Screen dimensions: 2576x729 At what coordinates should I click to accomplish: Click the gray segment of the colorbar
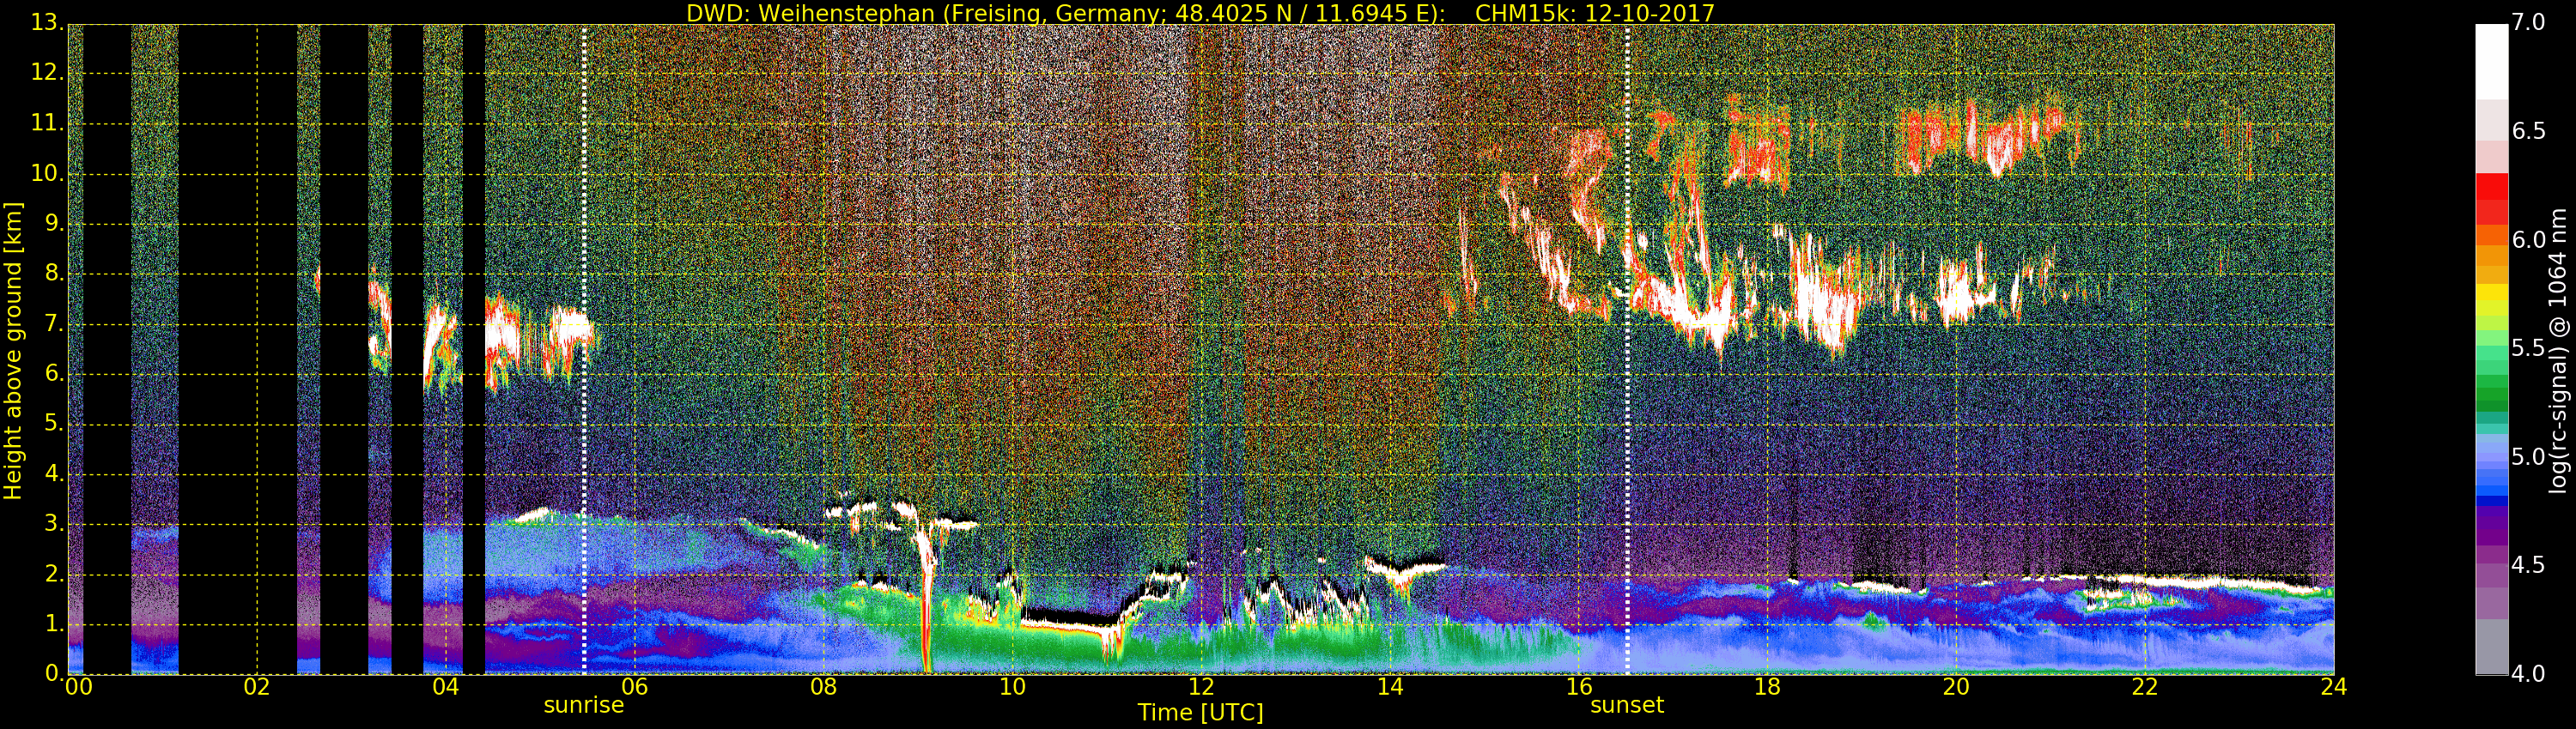point(2491,648)
